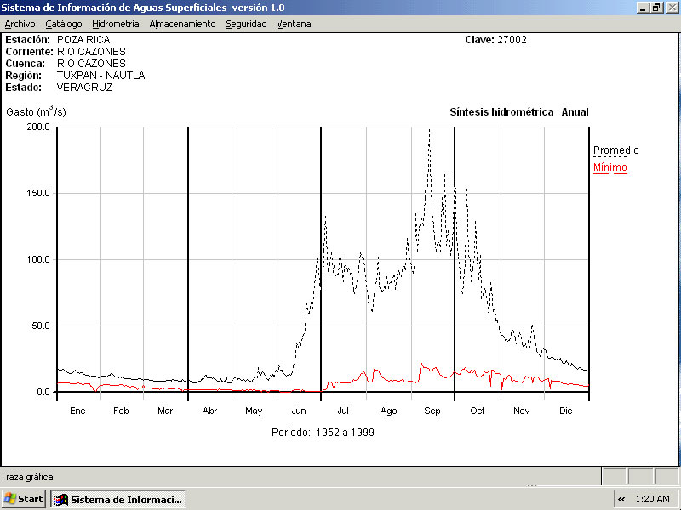
Task: Restore down the application window
Action: (656, 7)
